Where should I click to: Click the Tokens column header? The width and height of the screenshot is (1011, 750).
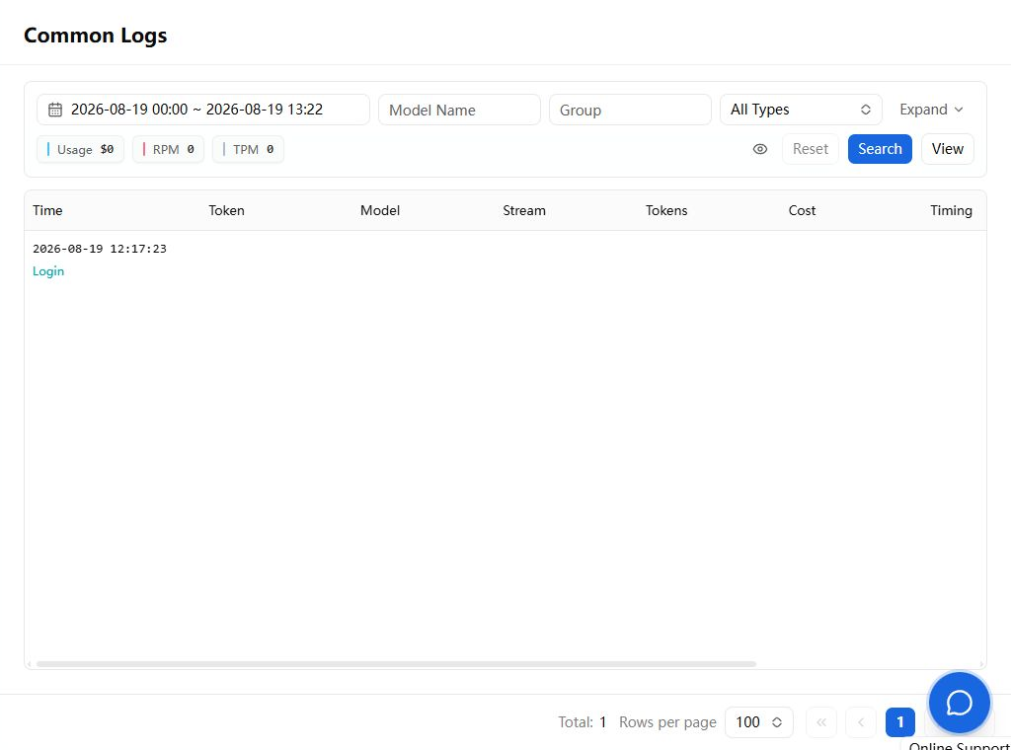(x=666, y=211)
